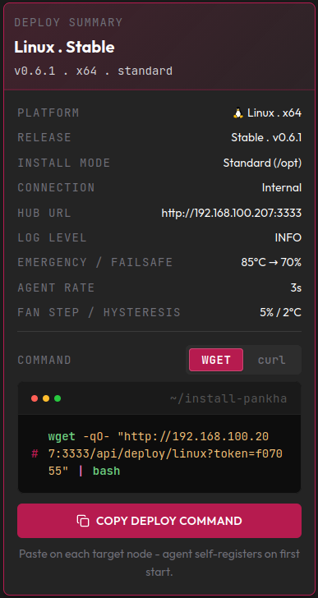This screenshot has height=598, width=318.
Task: Click the '85°C → 70%' failsafe value
Action: coord(271,262)
